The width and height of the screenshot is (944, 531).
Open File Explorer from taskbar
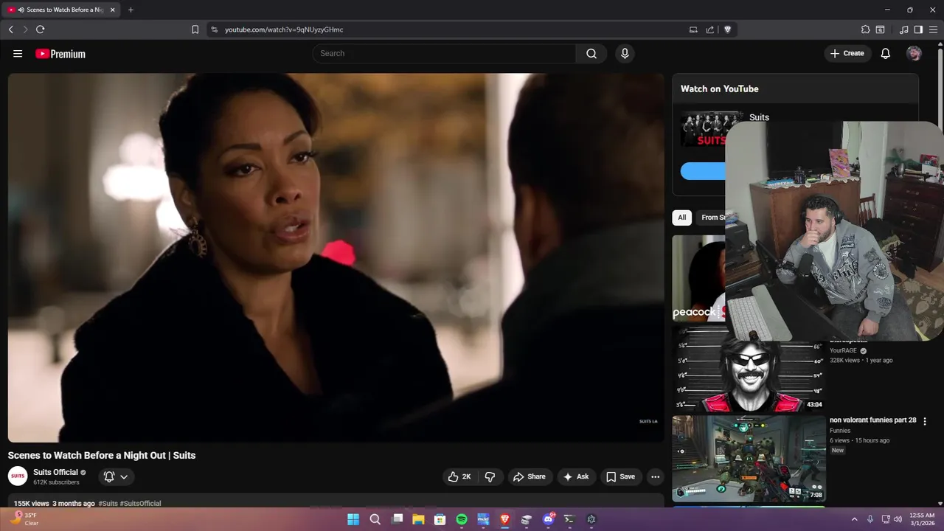click(418, 519)
